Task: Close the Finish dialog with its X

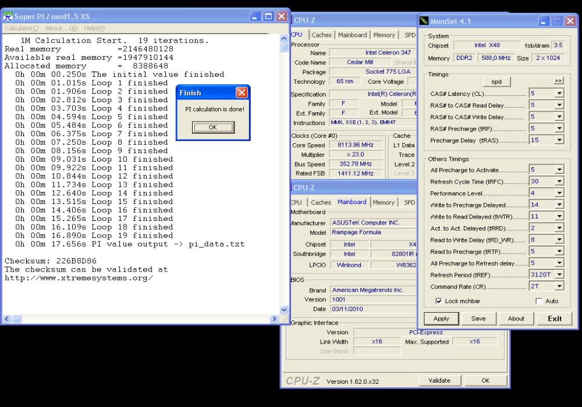Action: coord(242,92)
